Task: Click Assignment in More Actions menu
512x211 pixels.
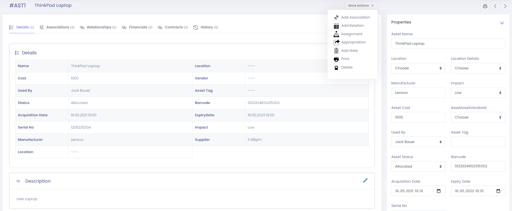Action: pos(352,34)
